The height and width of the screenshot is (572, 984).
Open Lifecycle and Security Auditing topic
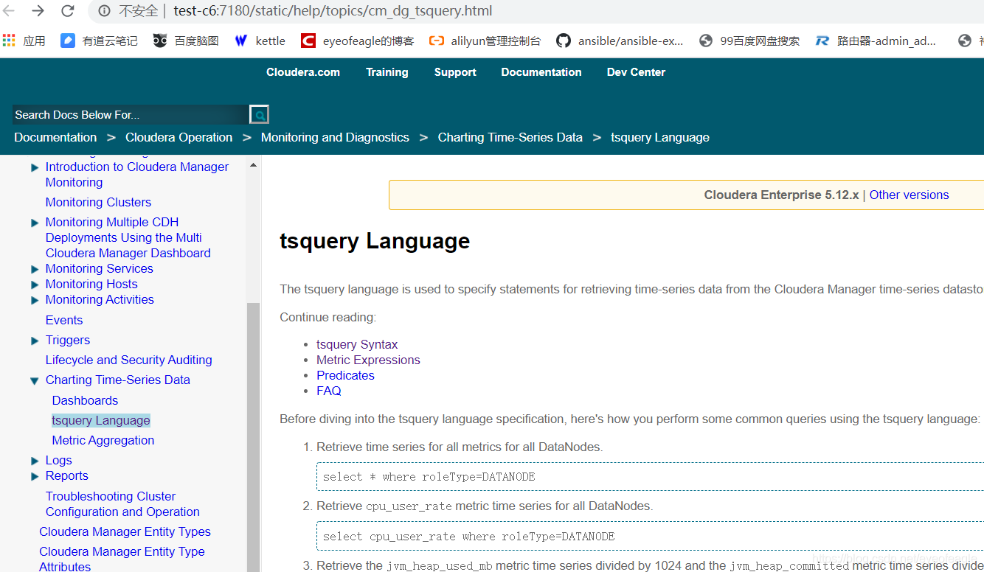point(129,360)
